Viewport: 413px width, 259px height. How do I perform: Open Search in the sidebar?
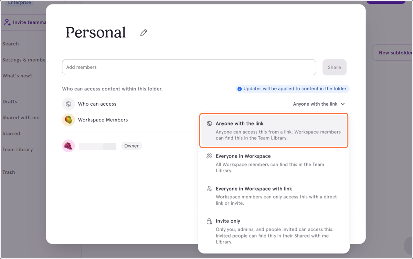(x=11, y=44)
